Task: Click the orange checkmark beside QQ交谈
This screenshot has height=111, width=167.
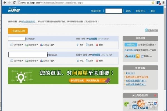Action: [138, 56]
